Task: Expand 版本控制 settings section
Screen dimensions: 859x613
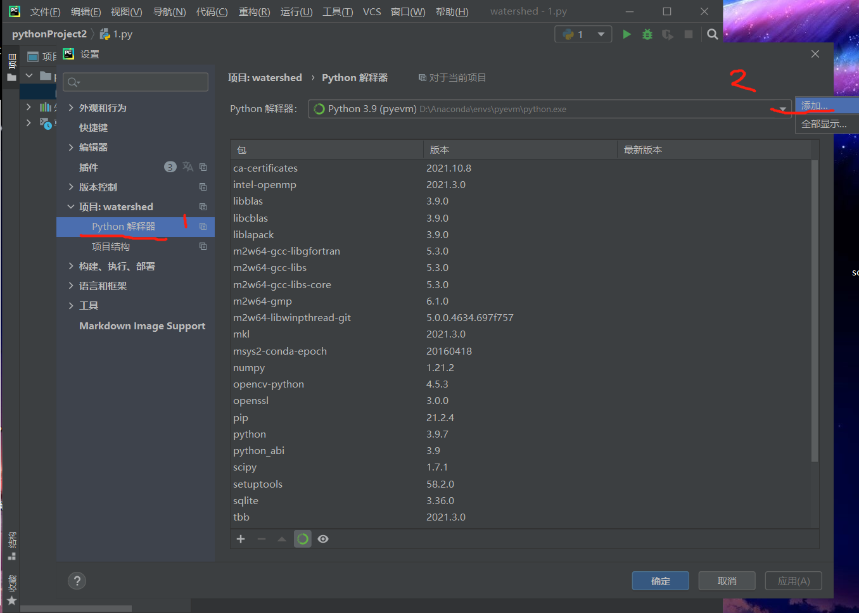Action: [x=71, y=187]
